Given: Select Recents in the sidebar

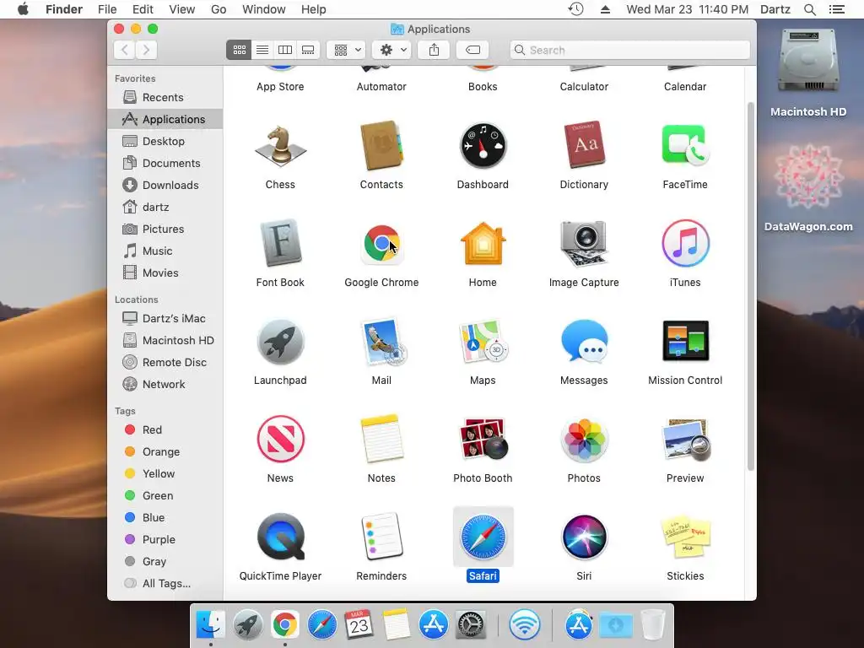Looking at the screenshot, I should 165,98.
